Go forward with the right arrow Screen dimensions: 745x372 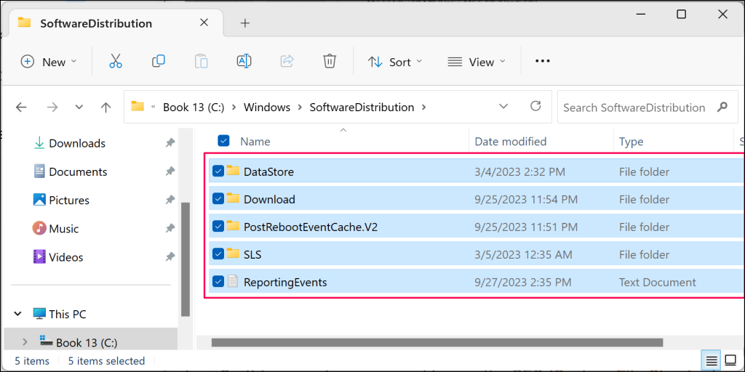tap(52, 108)
